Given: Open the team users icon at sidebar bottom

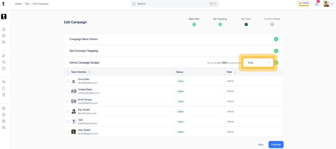Looking at the screenshot, I should (x=4, y=127).
